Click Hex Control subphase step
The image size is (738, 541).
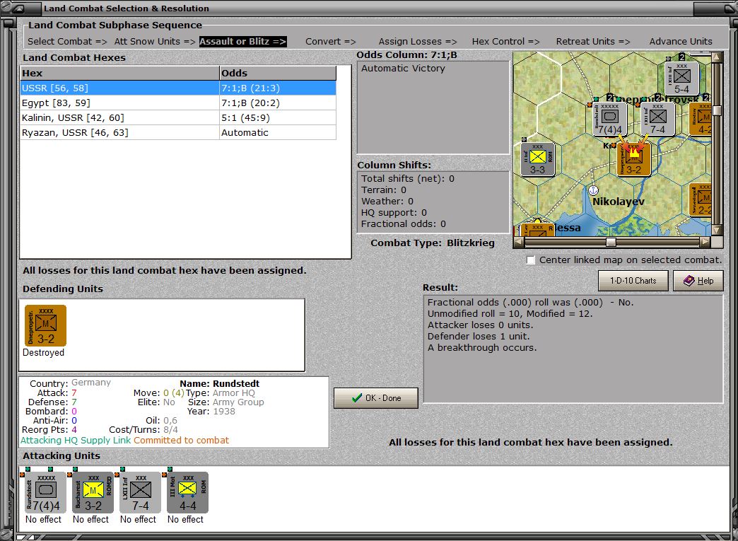point(506,42)
